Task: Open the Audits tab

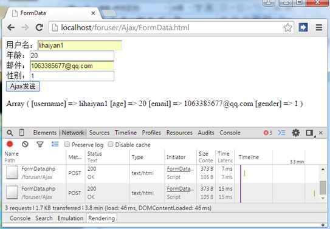Action: [x=206, y=133]
